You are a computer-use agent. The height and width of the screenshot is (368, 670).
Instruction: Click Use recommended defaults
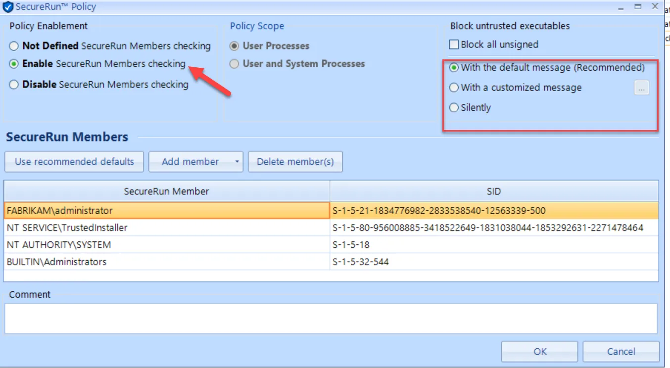(73, 161)
